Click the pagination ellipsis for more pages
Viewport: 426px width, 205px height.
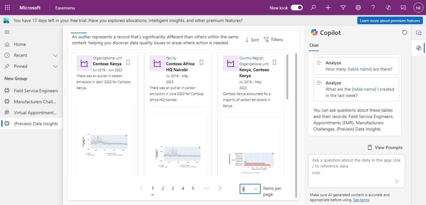pyautogui.click(x=206, y=188)
